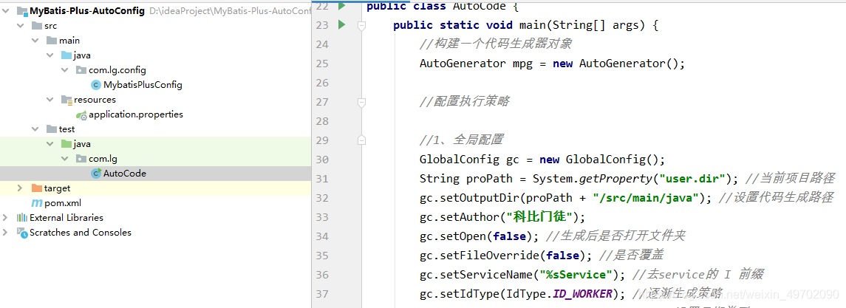Screen dimensions: 846x308
Task: Run main method from gutter arrow on line 23
Action: 341,24
